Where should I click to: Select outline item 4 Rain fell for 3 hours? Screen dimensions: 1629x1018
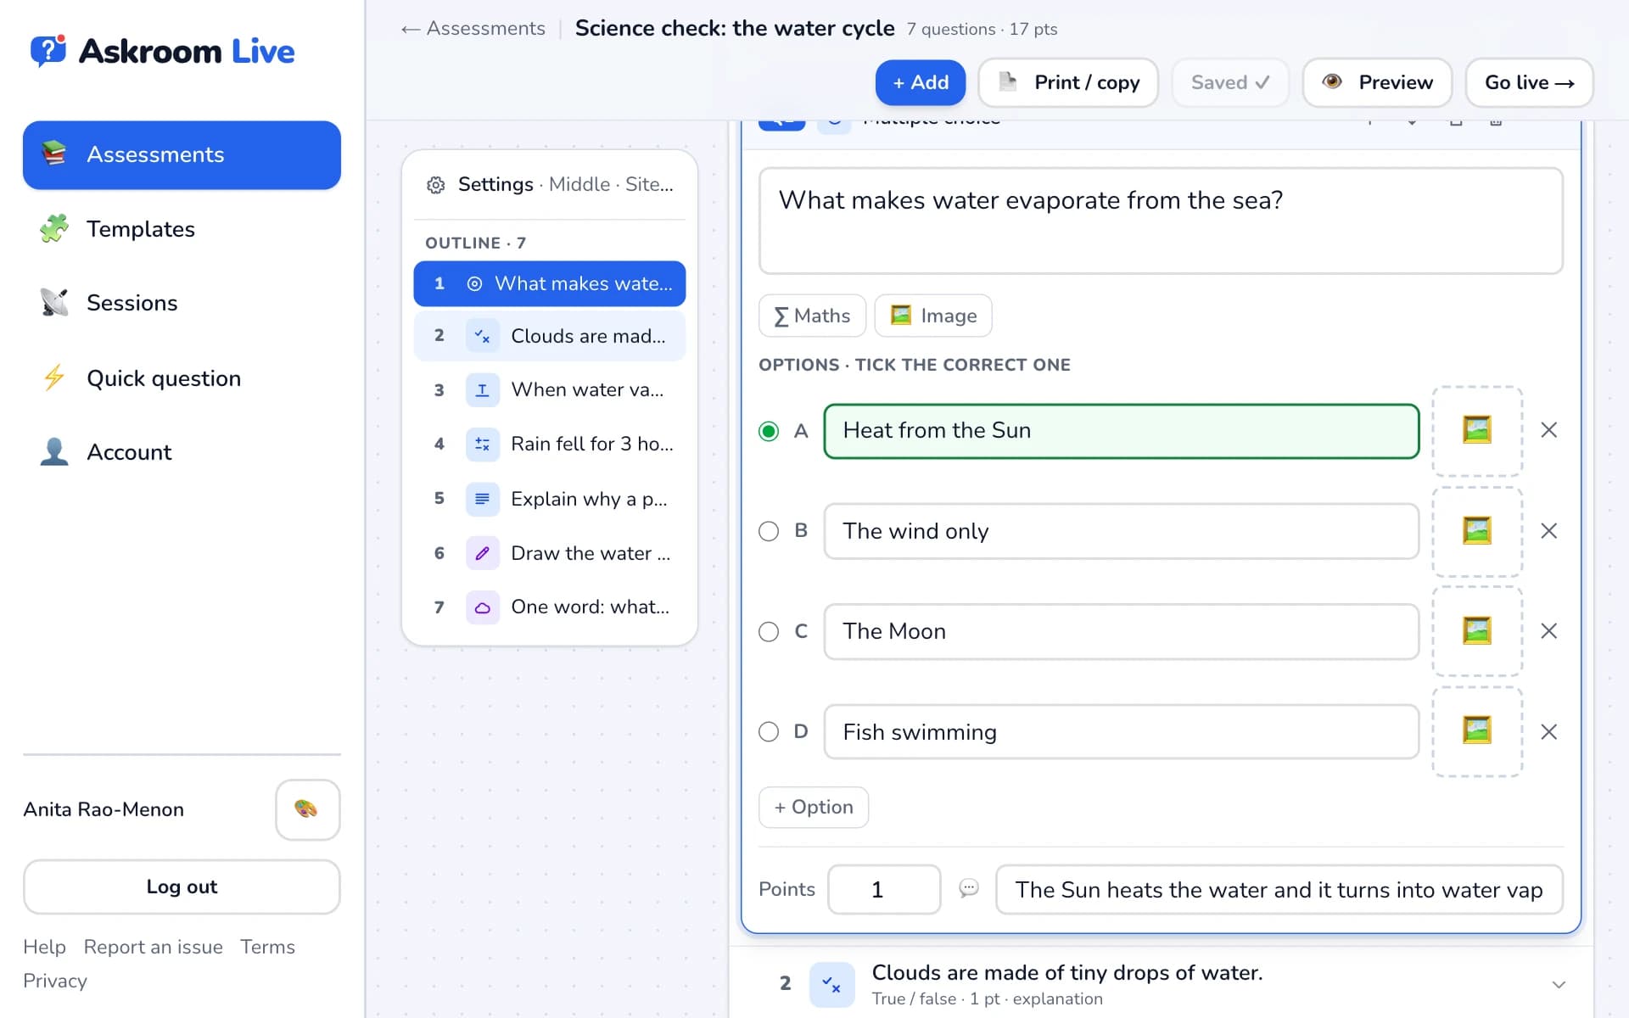[x=550, y=444]
